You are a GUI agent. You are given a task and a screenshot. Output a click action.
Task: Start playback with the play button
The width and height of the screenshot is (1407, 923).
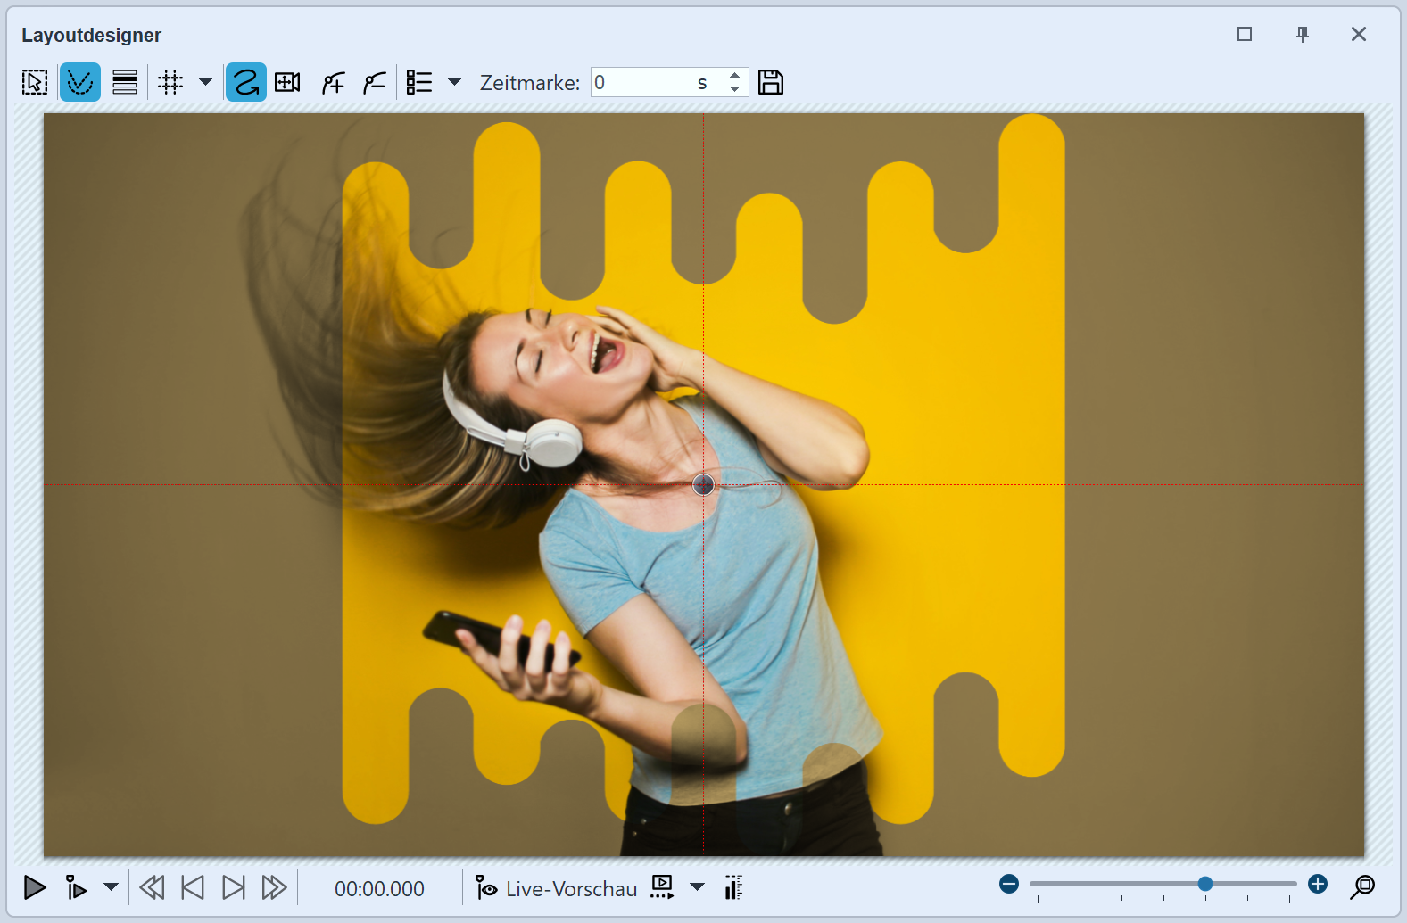[35, 888]
